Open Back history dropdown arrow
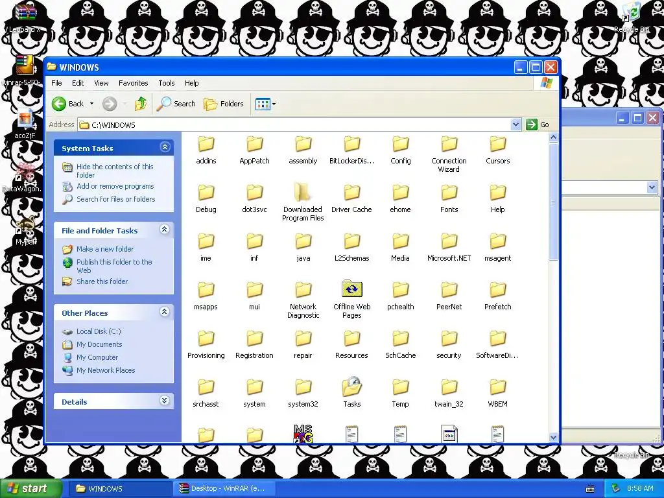Screen dimensions: 664x498 tap(91, 104)
